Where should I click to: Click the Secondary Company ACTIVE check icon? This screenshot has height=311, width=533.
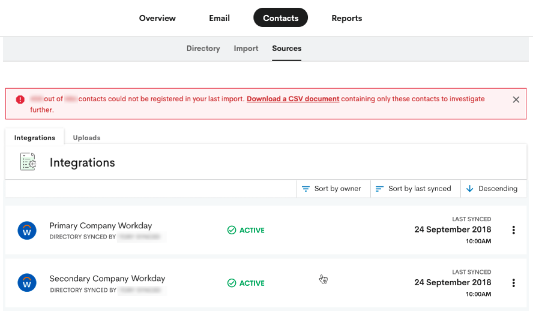232,283
